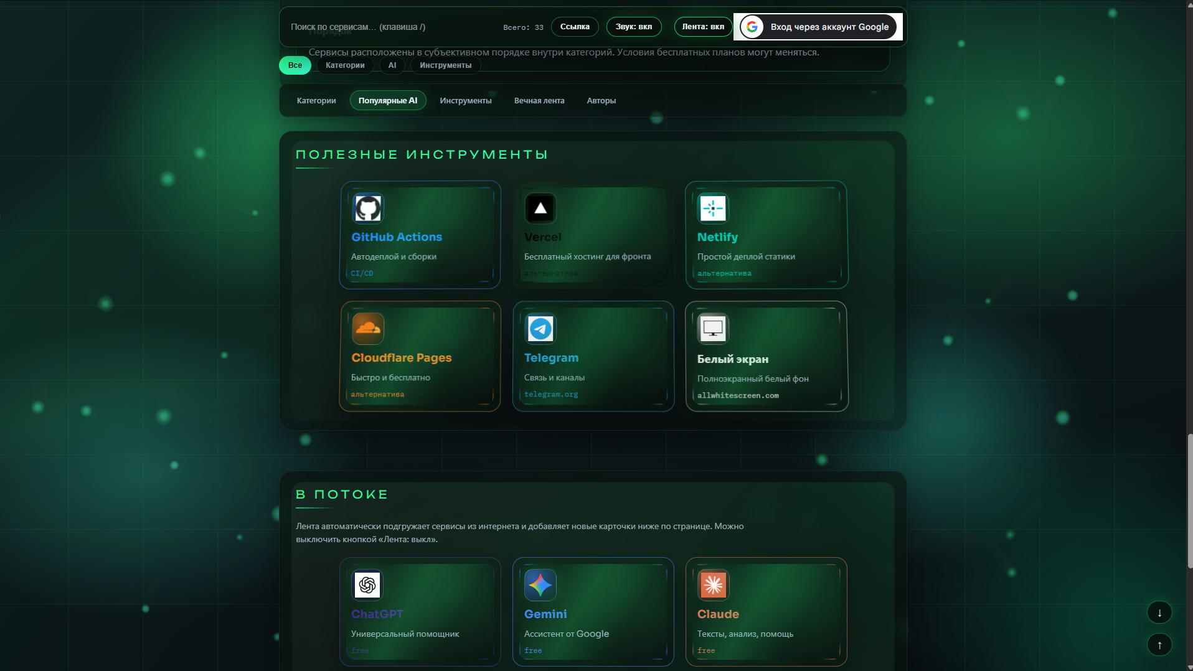Click the Vercel triangle icon

pyautogui.click(x=540, y=209)
